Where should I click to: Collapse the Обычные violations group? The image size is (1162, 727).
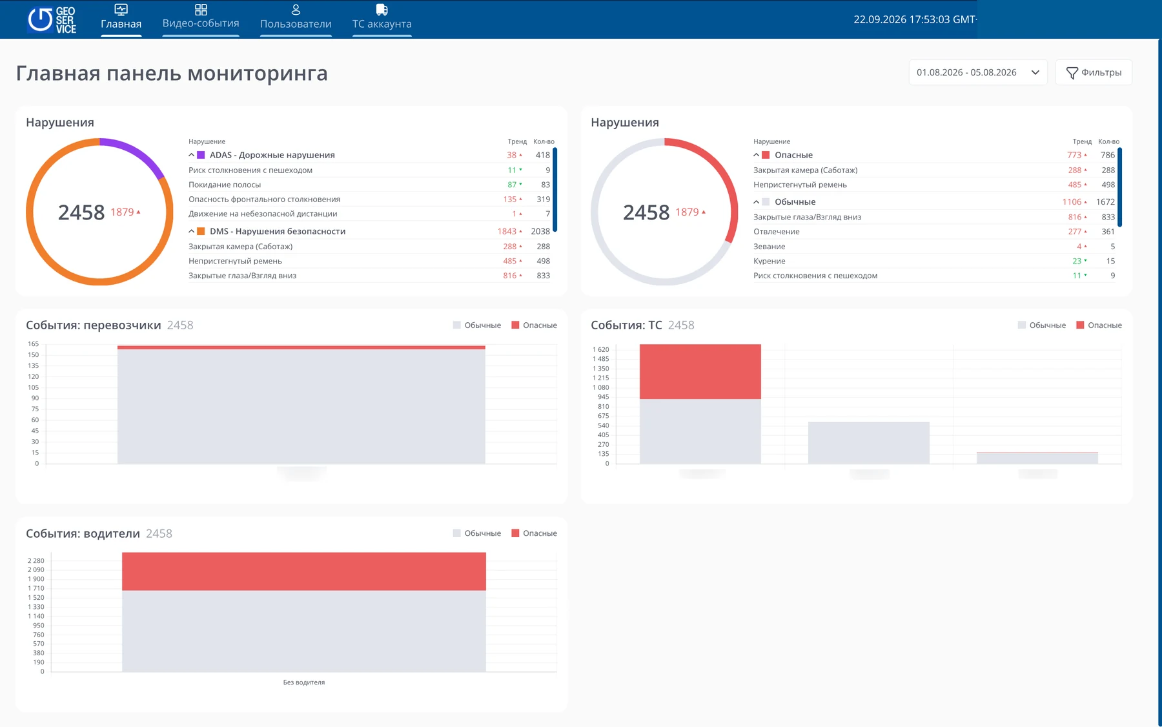756,202
